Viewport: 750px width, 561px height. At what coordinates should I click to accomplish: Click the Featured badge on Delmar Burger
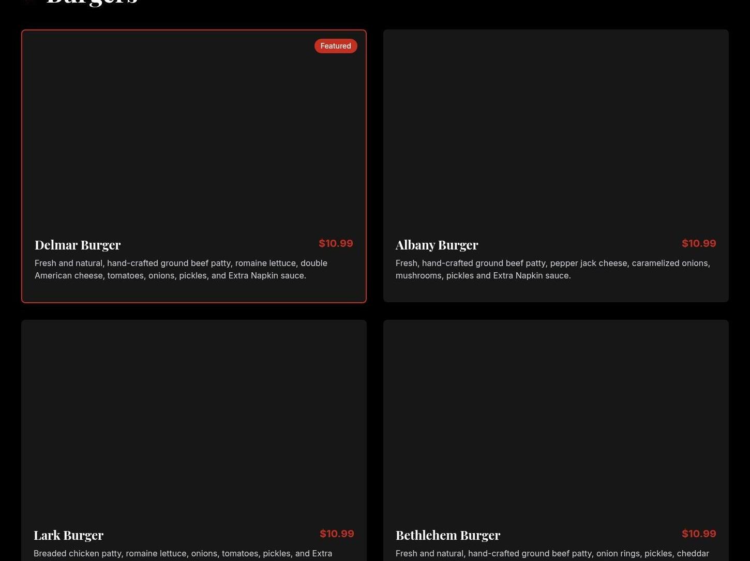[x=336, y=46]
